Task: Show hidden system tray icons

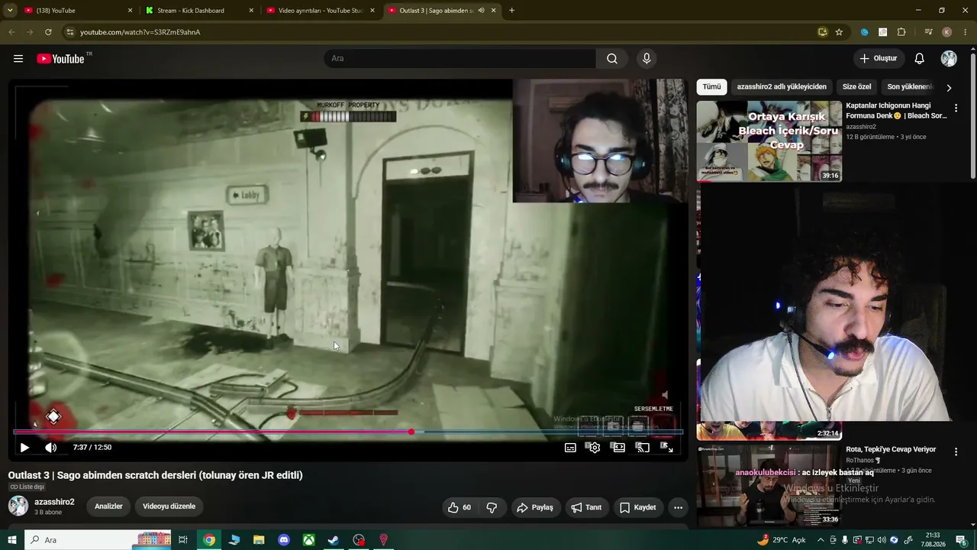Action: [x=821, y=540]
